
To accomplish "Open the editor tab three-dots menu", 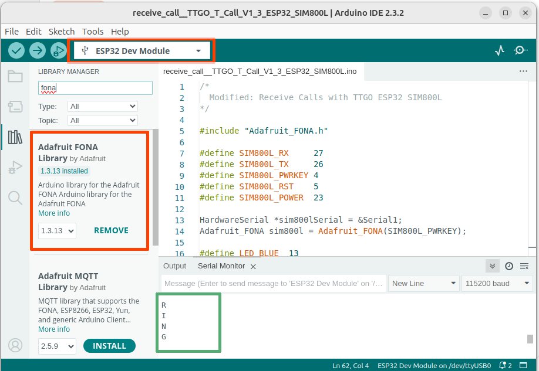I will point(523,71).
